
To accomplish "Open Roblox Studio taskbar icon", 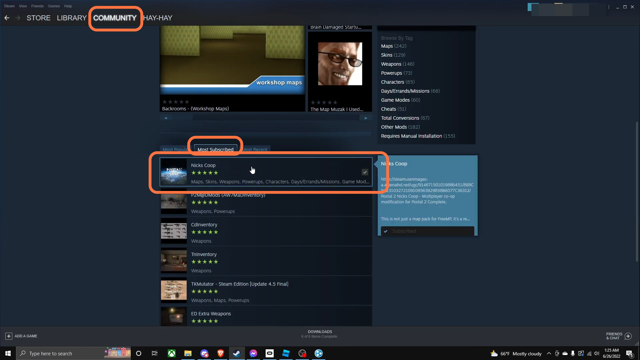I will click(286, 353).
